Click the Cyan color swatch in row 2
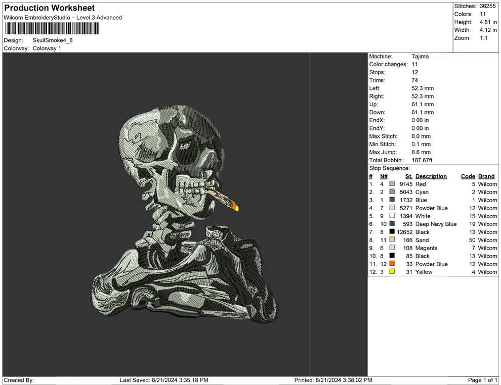501x385 pixels. [392, 191]
